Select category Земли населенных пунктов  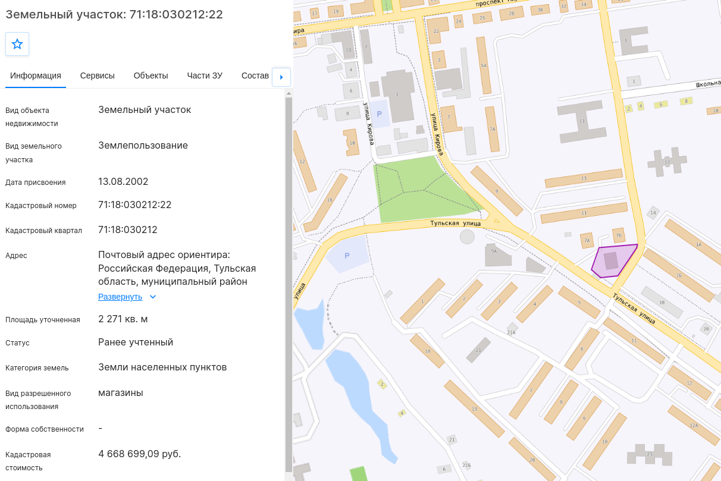(x=162, y=367)
